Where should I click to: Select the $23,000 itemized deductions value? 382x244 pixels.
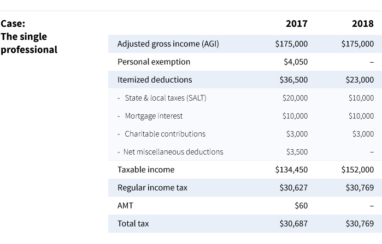(x=360, y=80)
